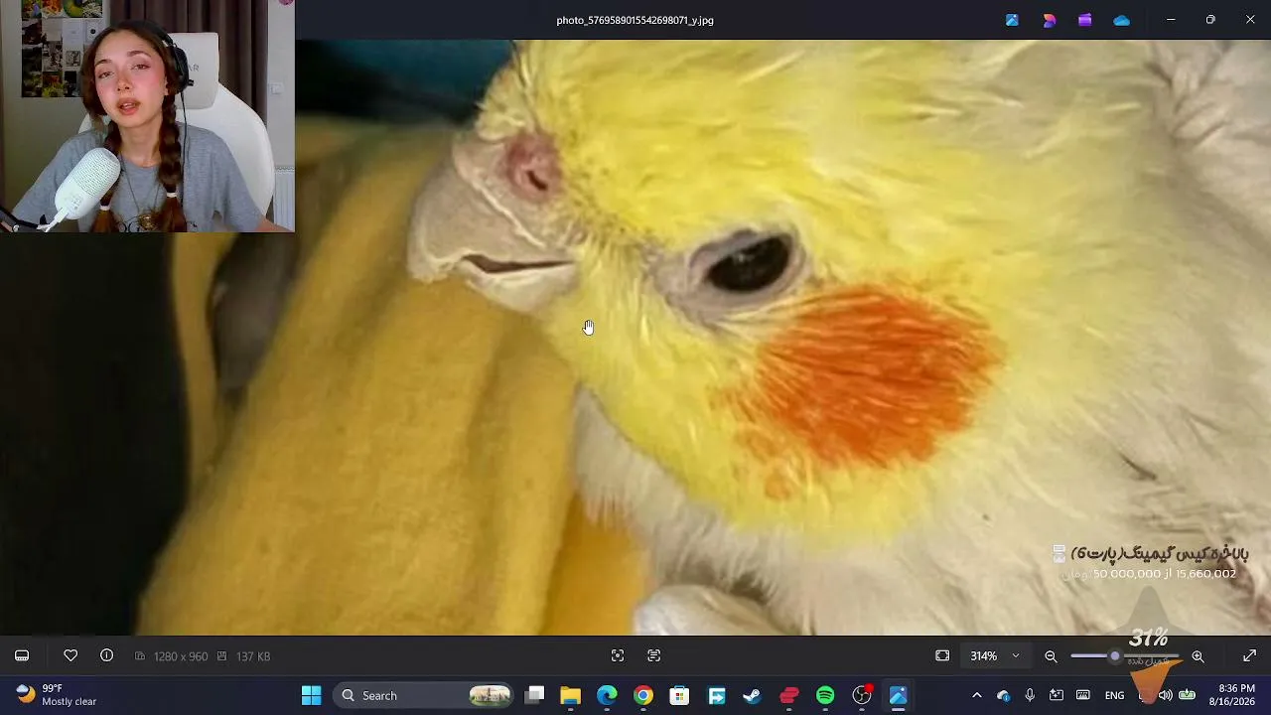Scan text in the image
The width and height of the screenshot is (1271, 715).
(653, 655)
